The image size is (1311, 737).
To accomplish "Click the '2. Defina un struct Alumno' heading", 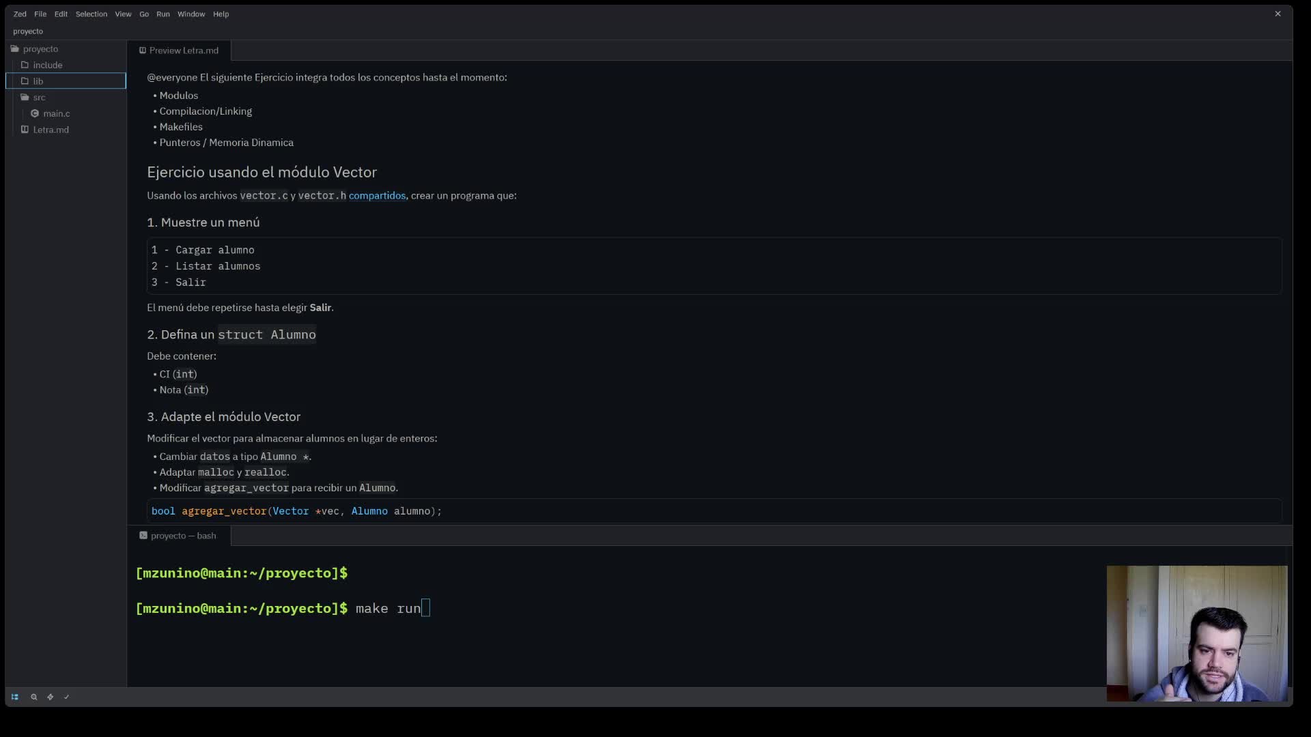I will pyautogui.click(x=231, y=334).
